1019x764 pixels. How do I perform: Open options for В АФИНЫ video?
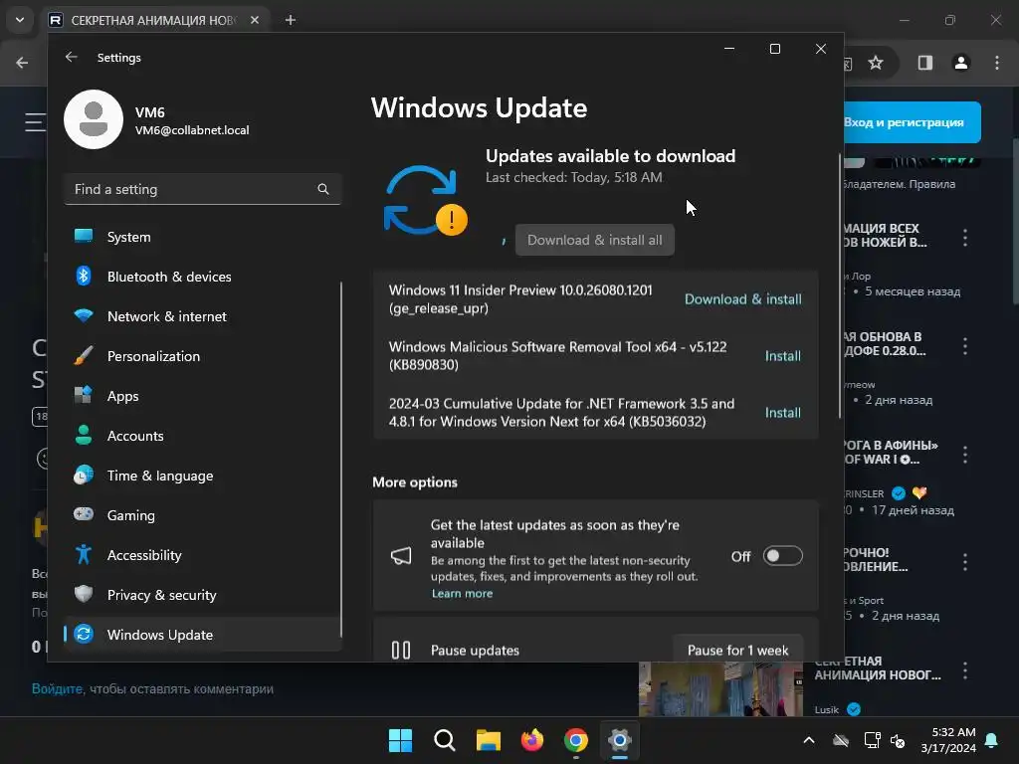pos(965,455)
